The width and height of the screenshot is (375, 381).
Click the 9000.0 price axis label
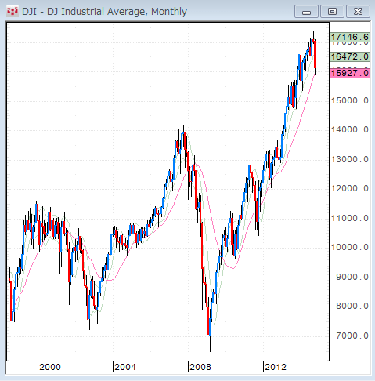click(x=352, y=277)
